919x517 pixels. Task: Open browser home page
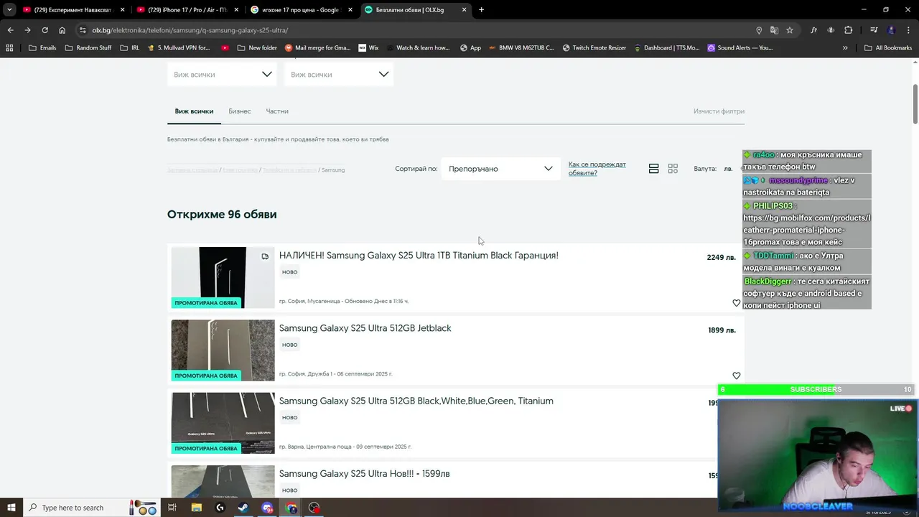tap(62, 30)
